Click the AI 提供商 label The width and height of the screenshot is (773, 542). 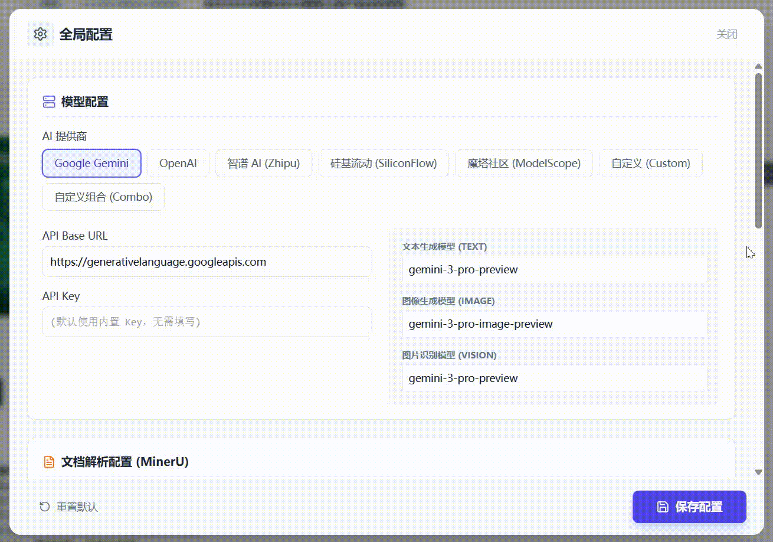point(65,136)
